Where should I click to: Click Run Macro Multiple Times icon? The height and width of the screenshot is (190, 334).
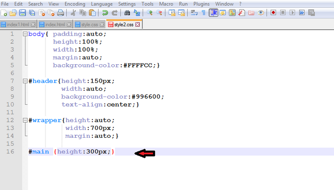pos(302,13)
